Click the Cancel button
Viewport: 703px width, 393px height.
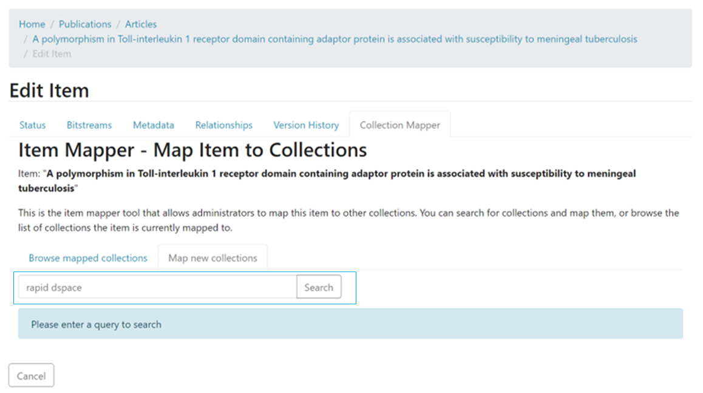tap(31, 376)
